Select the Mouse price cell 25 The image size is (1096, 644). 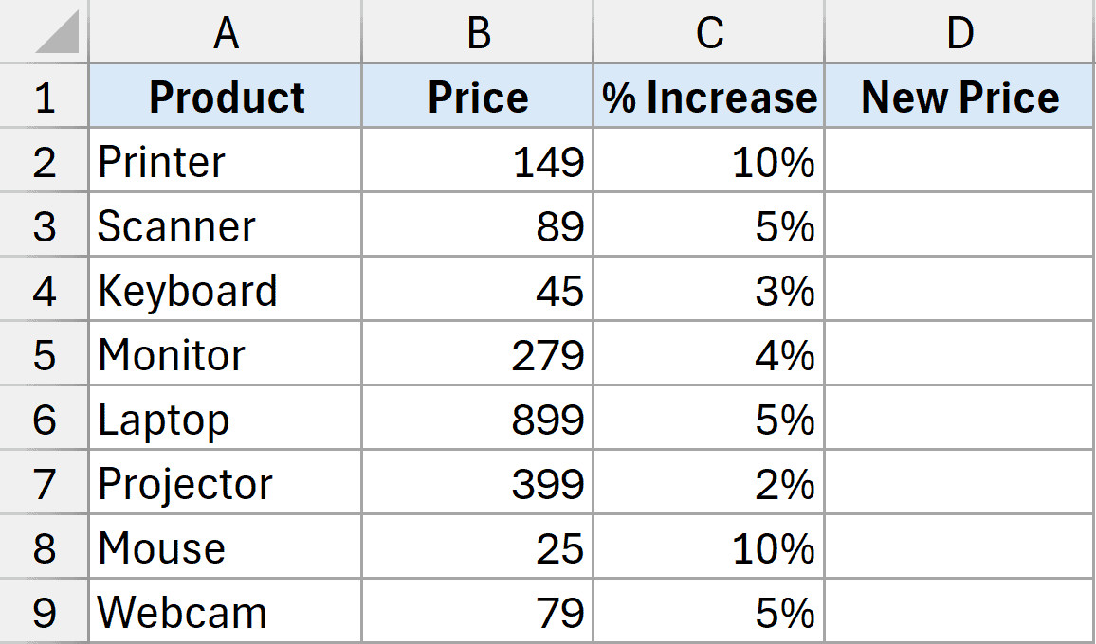(x=478, y=548)
